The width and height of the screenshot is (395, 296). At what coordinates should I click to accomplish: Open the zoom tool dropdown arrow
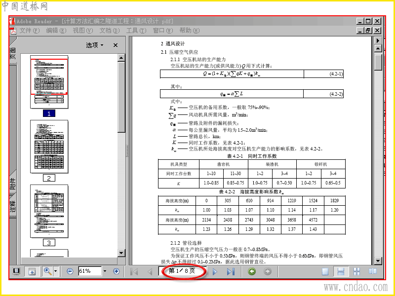click(55, 271)
